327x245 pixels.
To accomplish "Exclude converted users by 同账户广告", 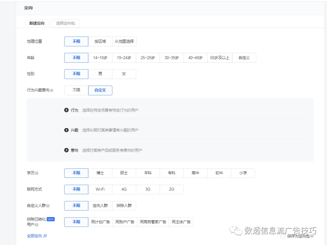I will (125, 222).
